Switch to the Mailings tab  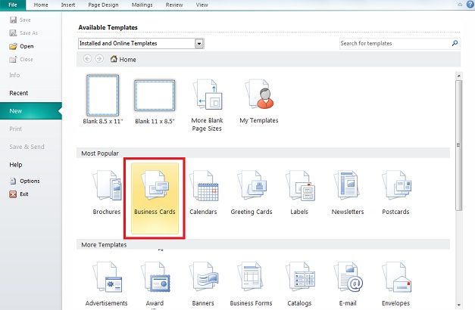point(142,5)
